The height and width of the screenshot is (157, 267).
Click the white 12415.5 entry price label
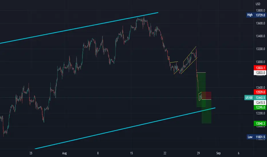pos(260,102)
